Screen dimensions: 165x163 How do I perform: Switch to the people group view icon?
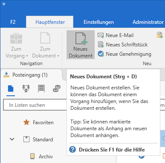click(x=26, y=89)
